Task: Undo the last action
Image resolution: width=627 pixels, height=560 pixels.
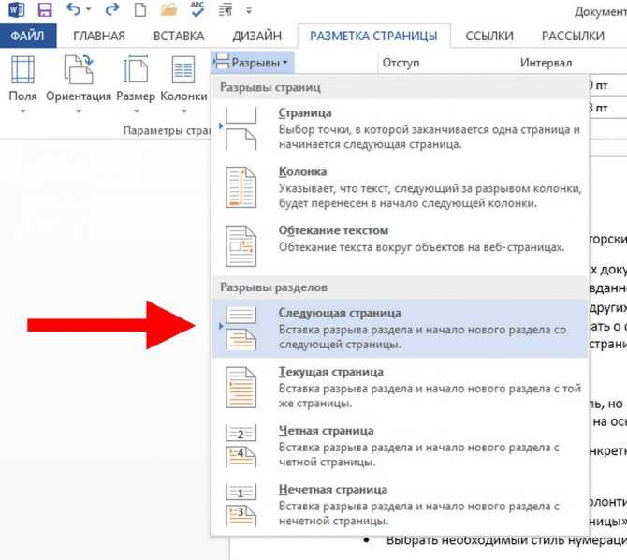Action: (74, 9)
